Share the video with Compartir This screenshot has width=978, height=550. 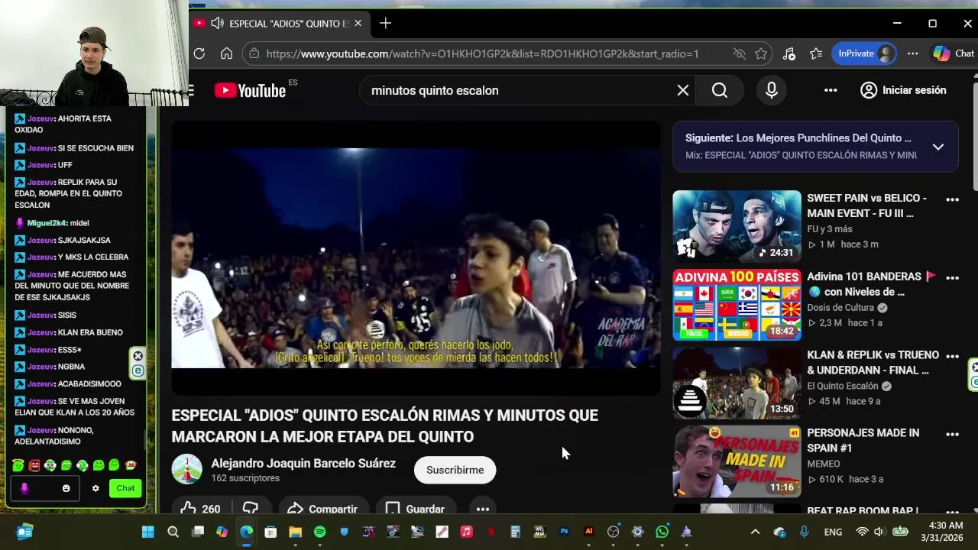click(x=323, y=509)
